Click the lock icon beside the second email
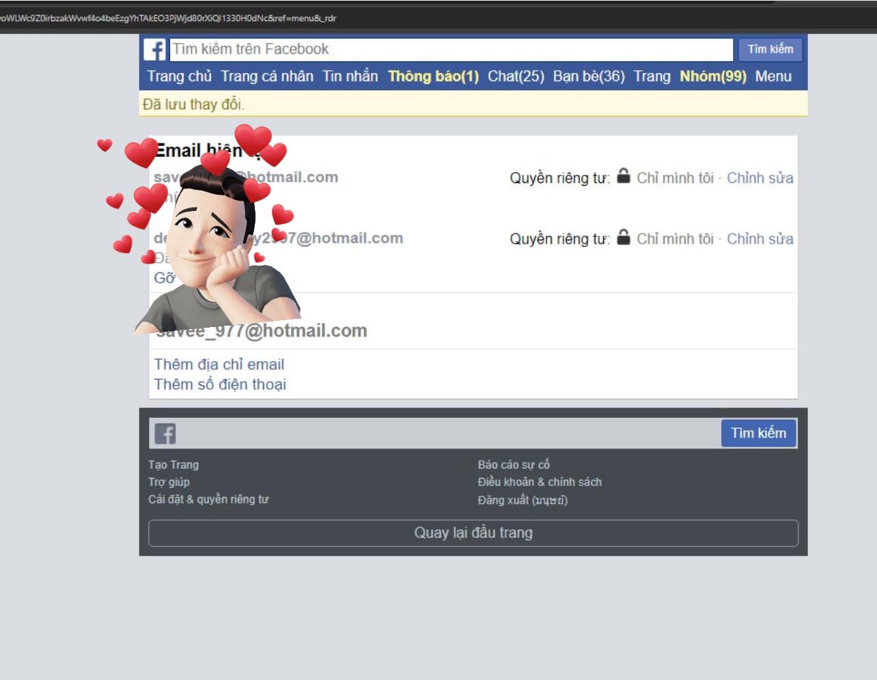 (x=623, y=237)
